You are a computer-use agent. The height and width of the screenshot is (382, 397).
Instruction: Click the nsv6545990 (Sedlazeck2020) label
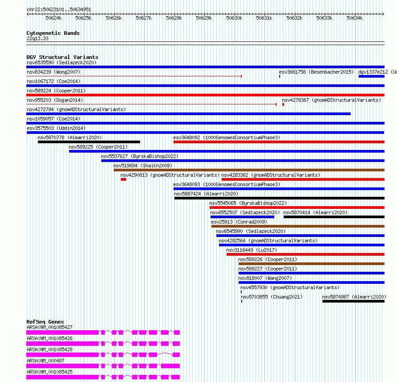251,231
